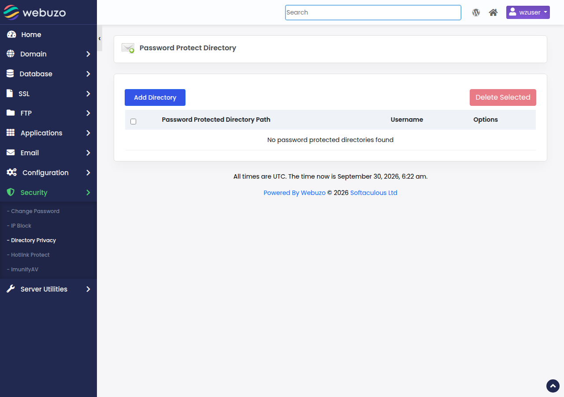
Task: Expand the Configuration menu chevron
Action: click(x=88, y=172)
